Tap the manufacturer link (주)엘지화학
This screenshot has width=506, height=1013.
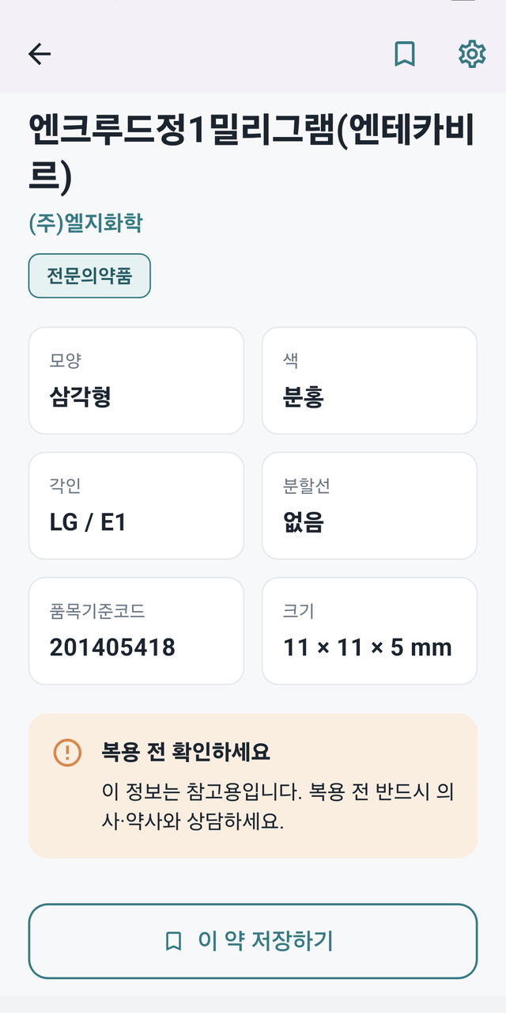click(85, 222)
